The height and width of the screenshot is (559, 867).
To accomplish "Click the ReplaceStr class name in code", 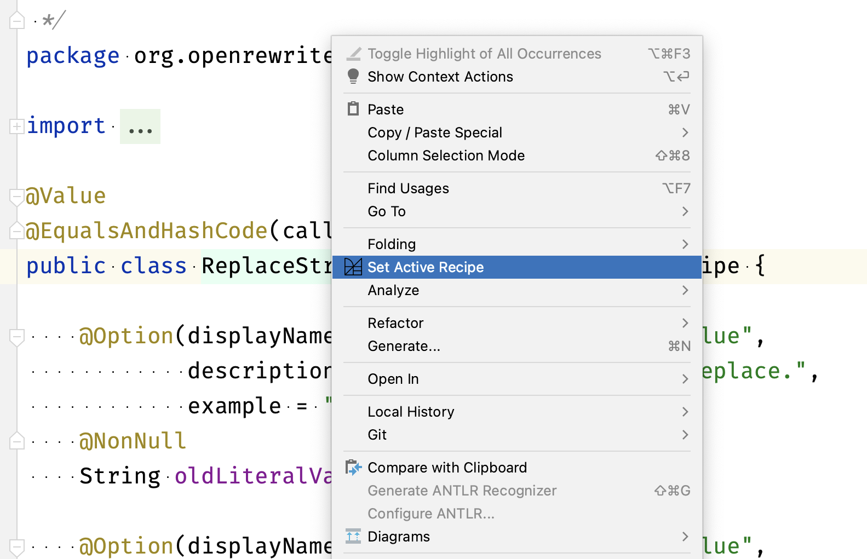I will coord(266,266).
